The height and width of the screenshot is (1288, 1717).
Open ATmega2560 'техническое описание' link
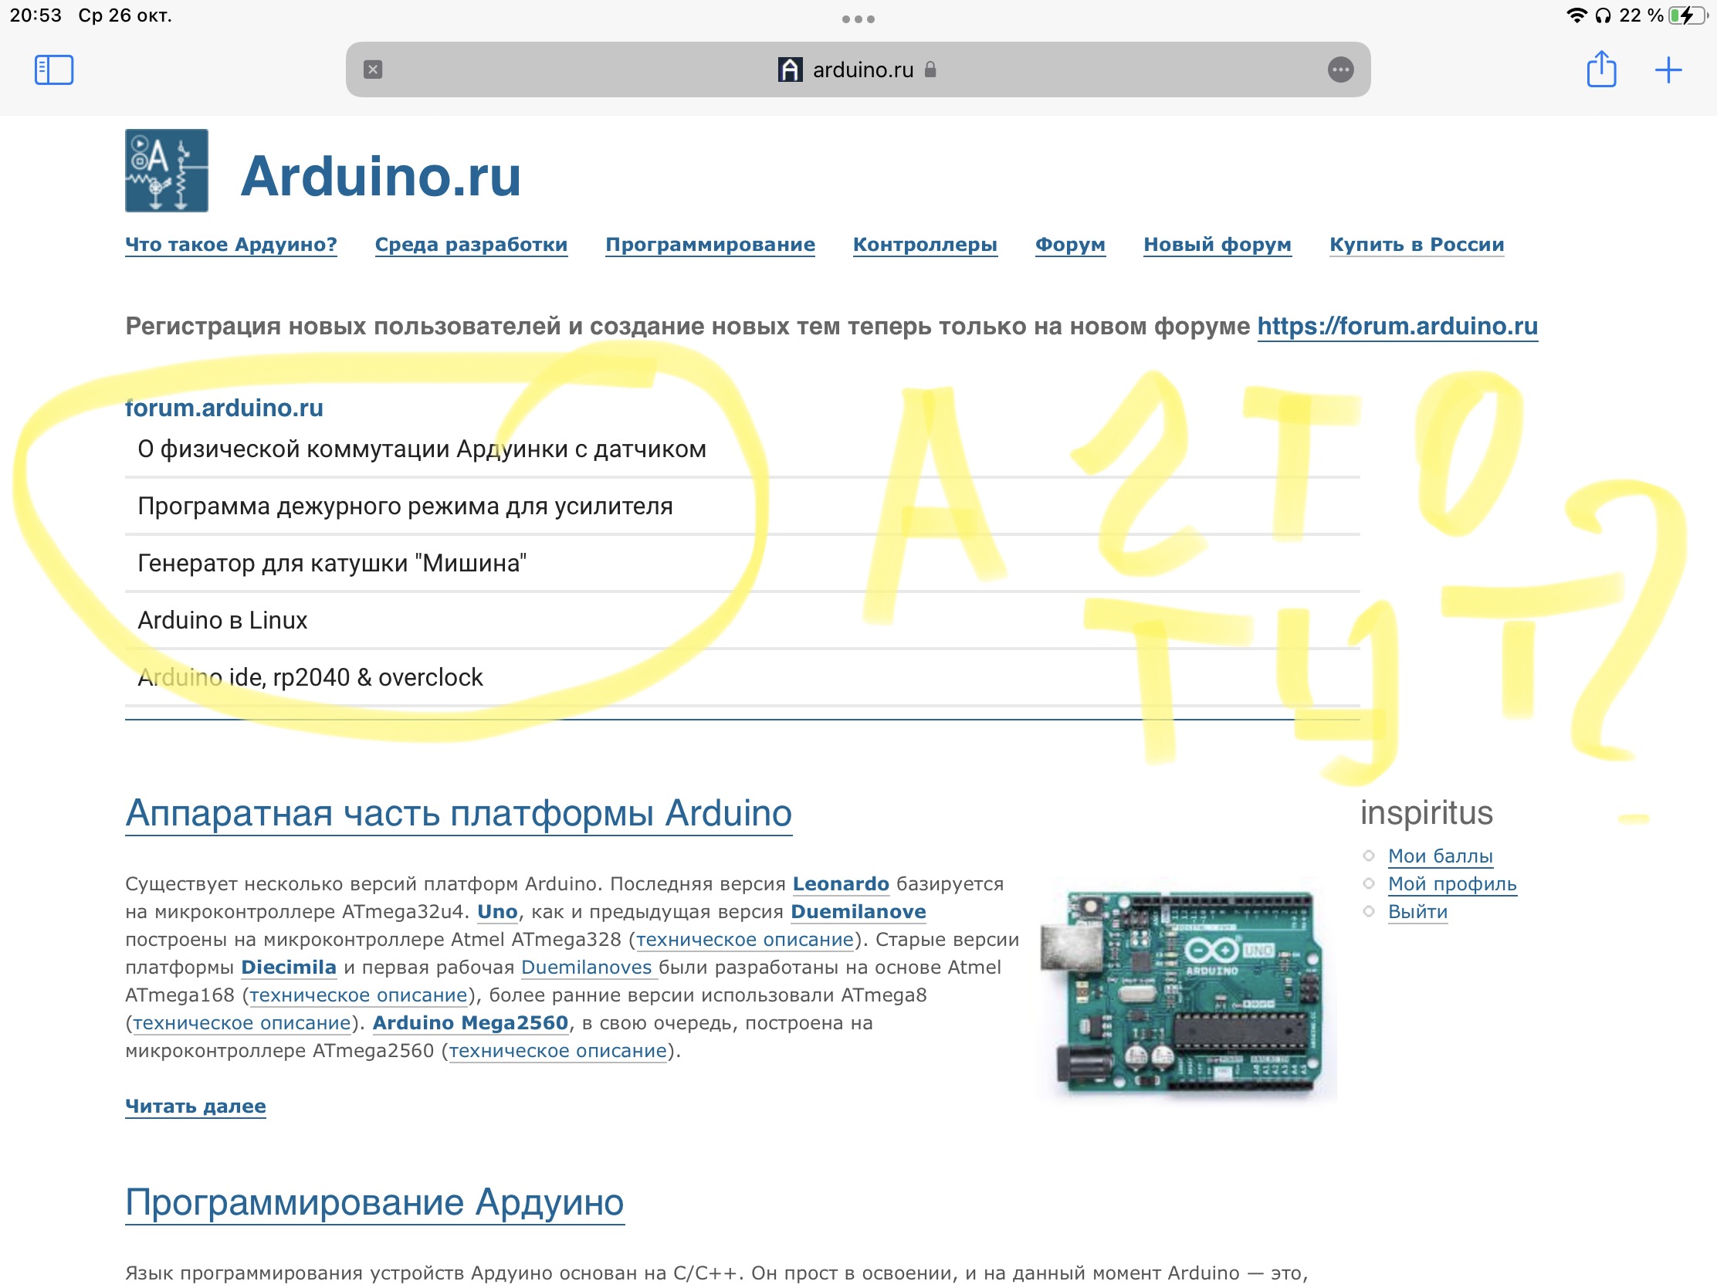[x=558, y=1051]
